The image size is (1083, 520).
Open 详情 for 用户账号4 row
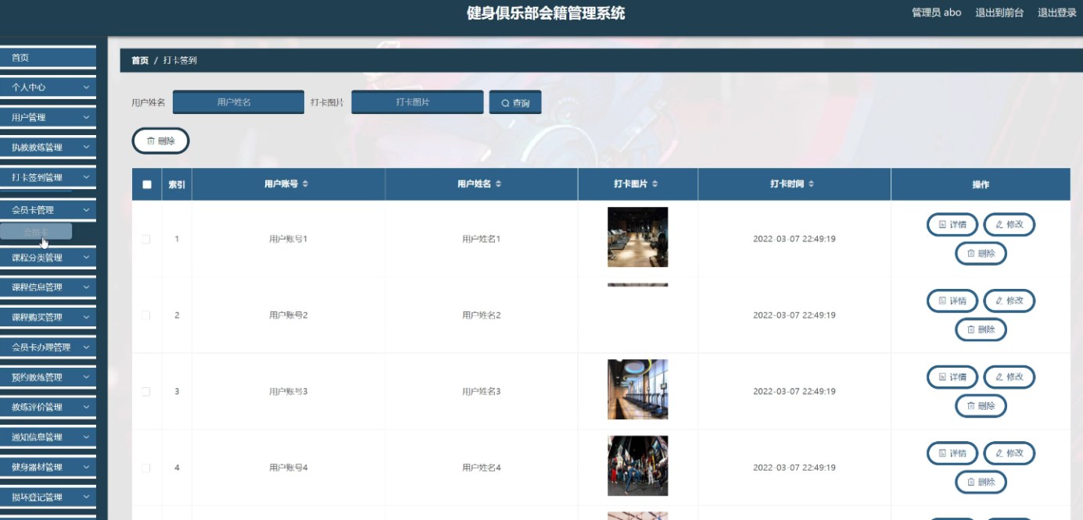coord(952,453)
